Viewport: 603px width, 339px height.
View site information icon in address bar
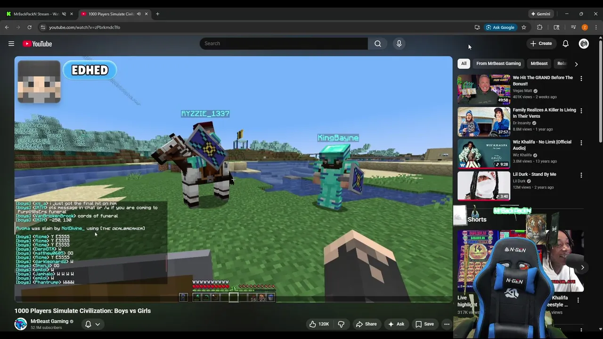(43, 27)
